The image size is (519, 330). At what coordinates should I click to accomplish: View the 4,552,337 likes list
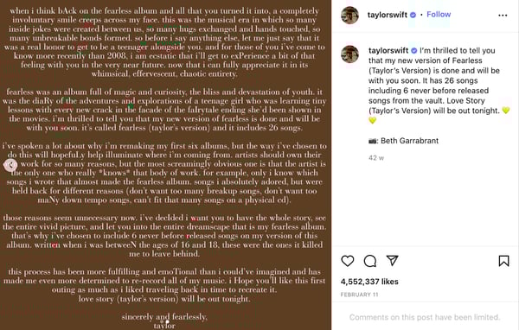point(369,282)
